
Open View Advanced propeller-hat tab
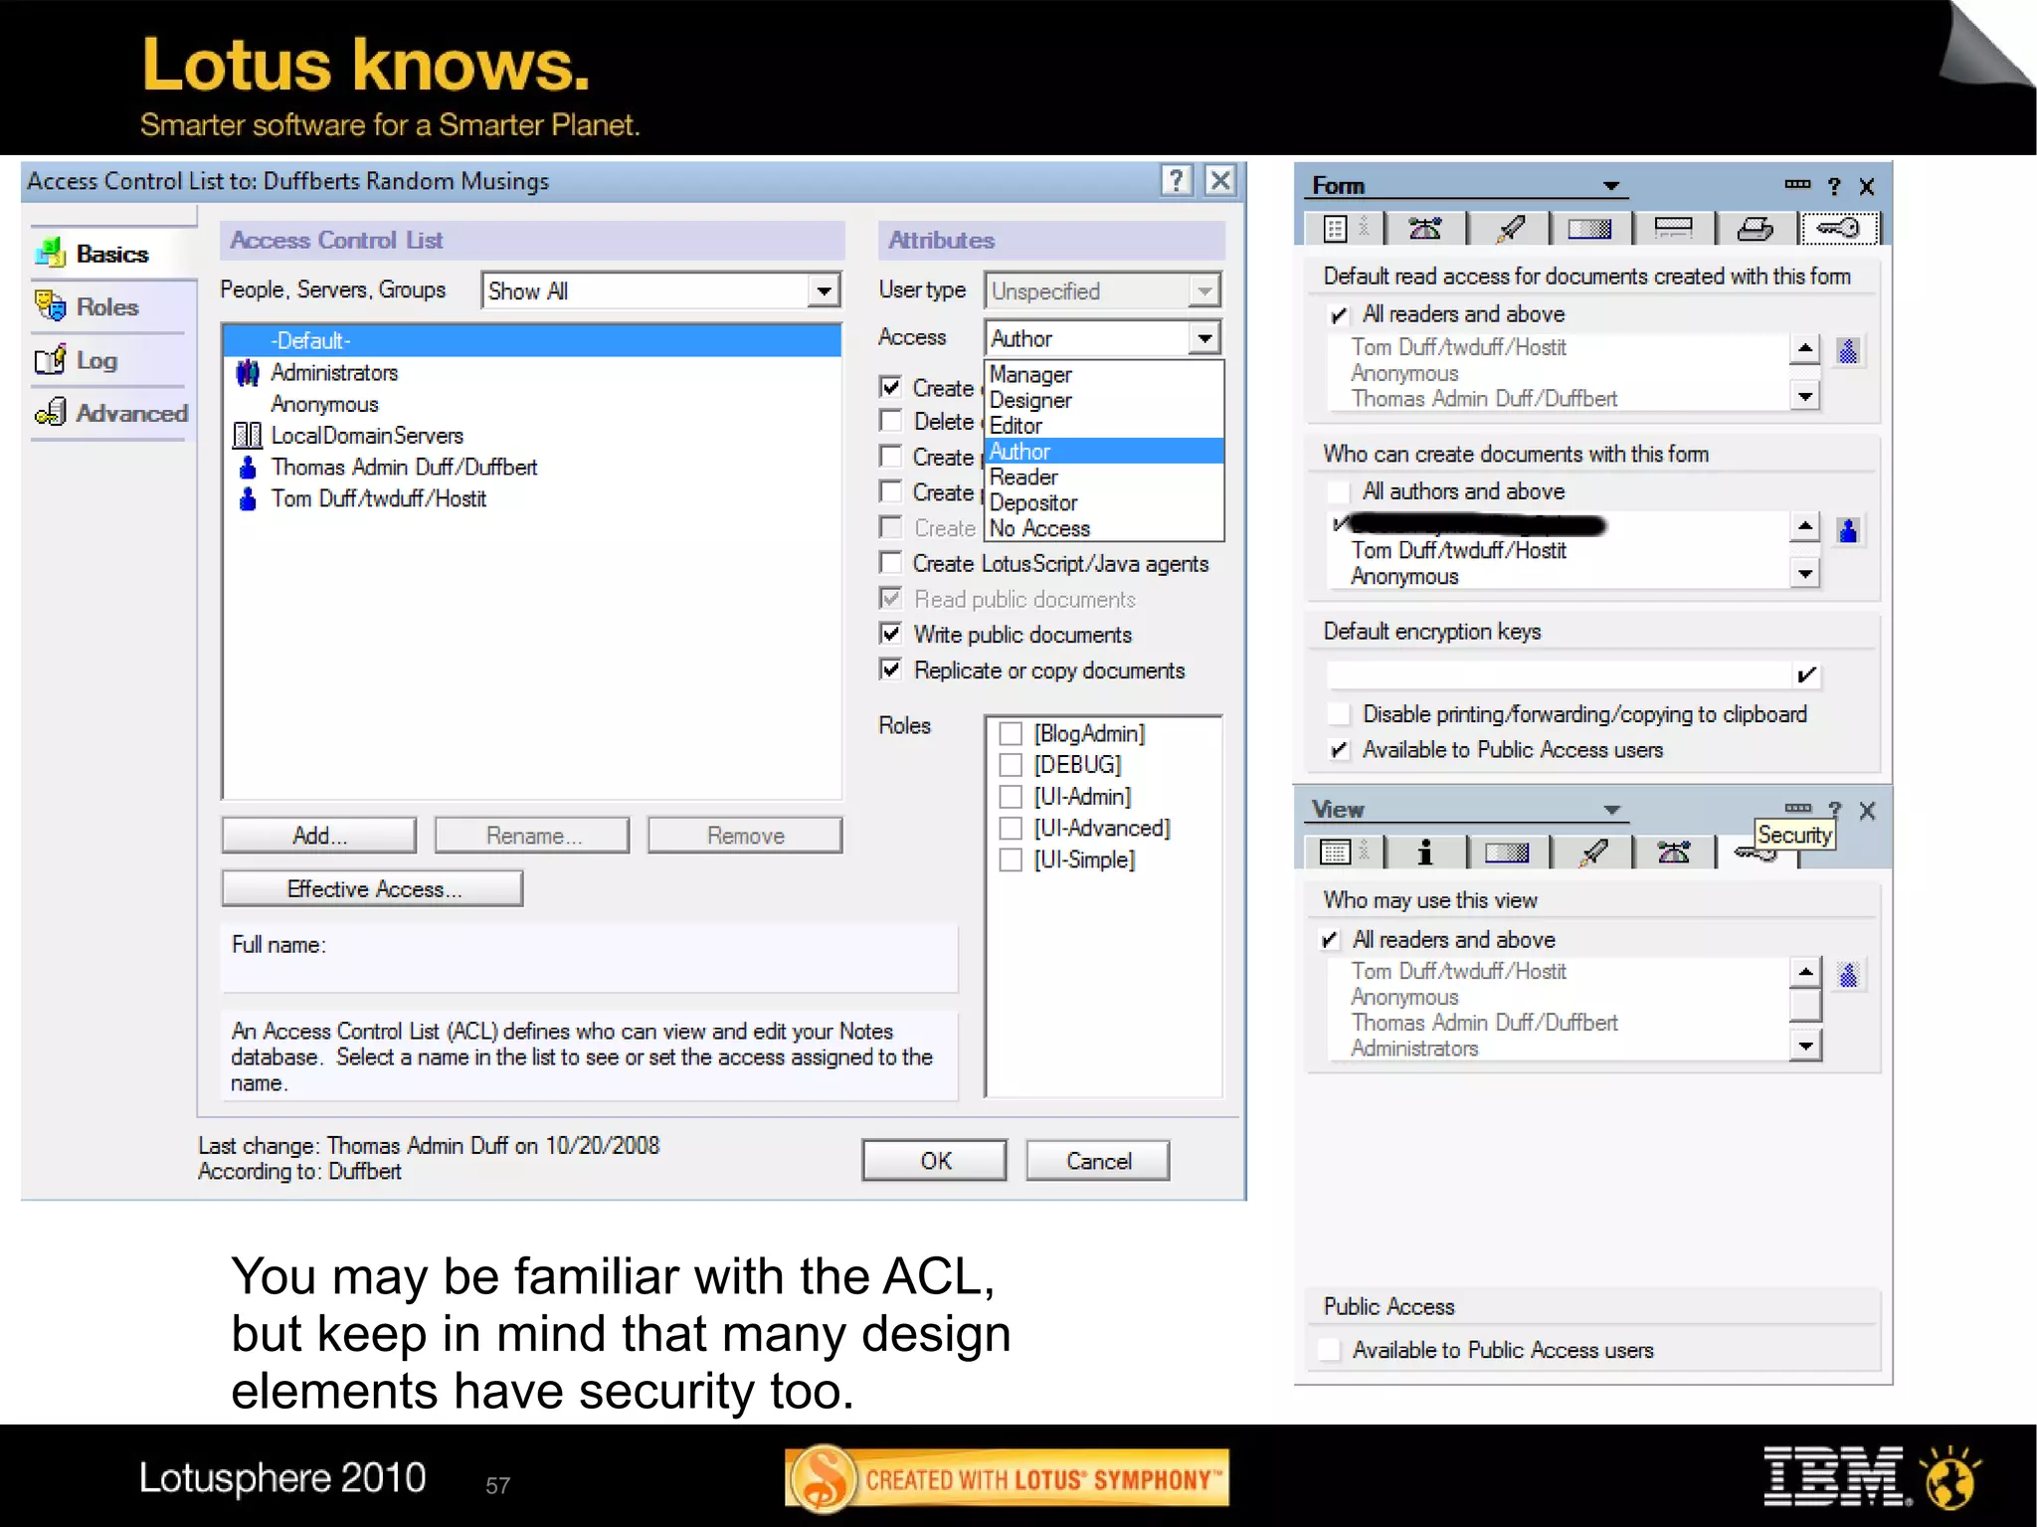[x=1673, y=852]
